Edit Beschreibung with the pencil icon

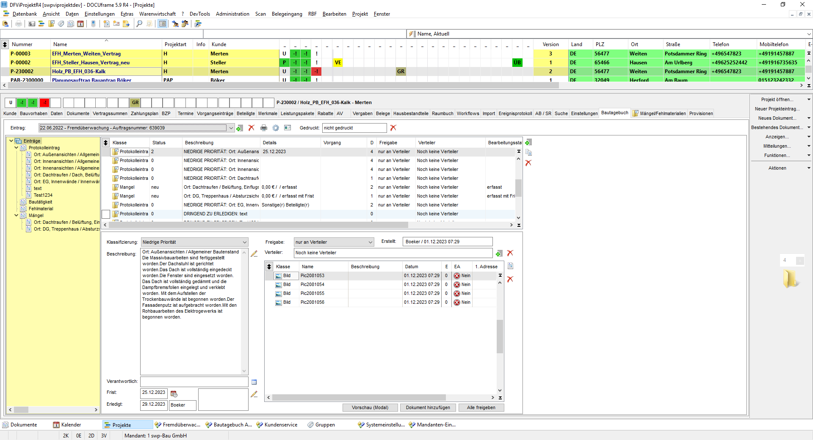tap(254, 254)
